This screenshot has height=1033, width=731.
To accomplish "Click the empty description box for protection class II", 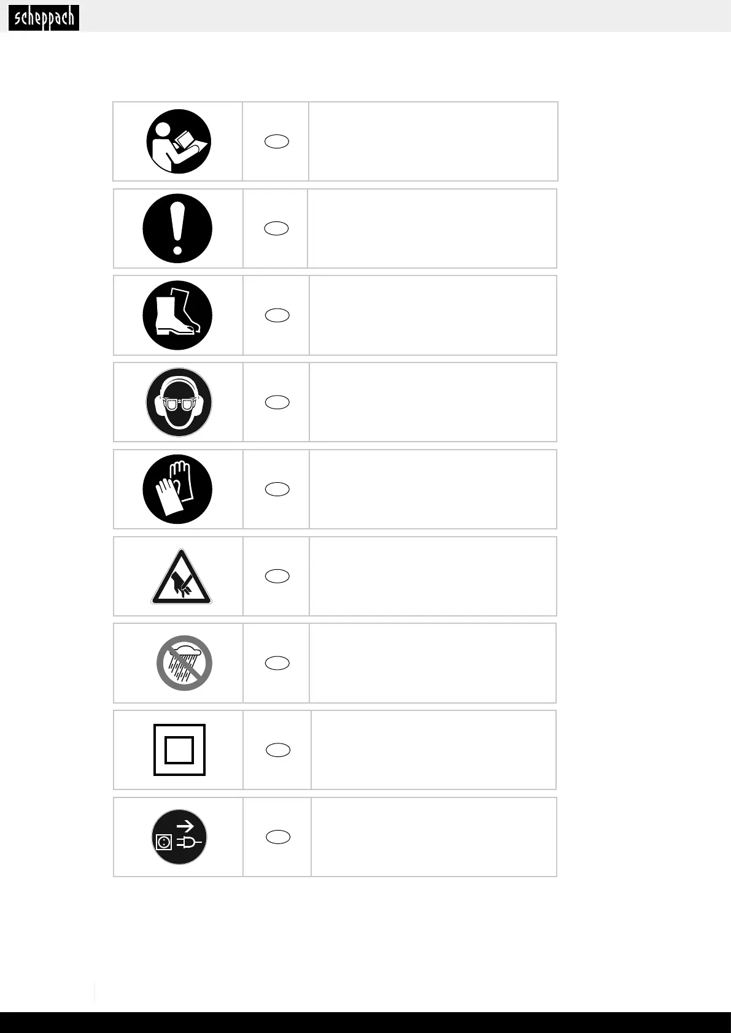I will coord(433,750).
